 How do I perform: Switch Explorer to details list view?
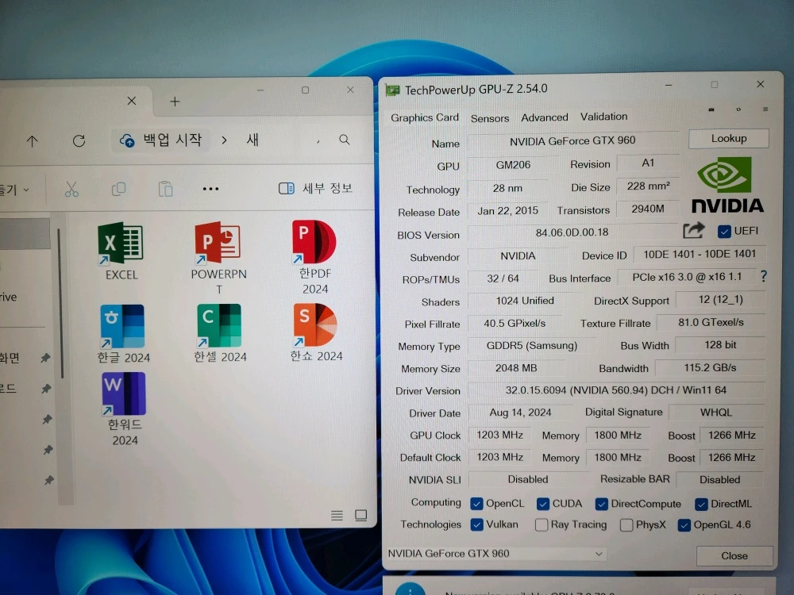[337, 515]
